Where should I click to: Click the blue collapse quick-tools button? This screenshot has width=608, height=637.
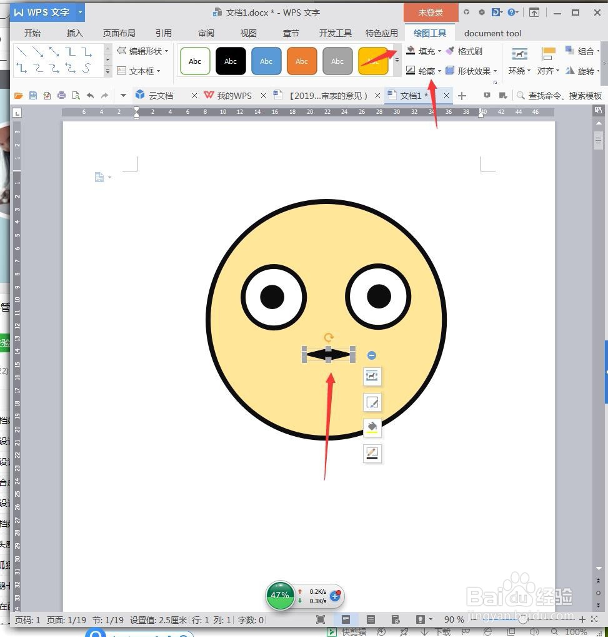pos(372,355)
